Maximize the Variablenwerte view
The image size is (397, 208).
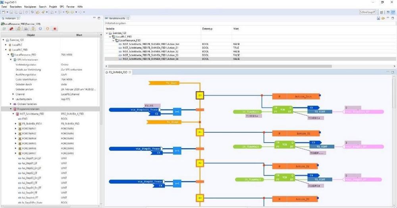(x=393, y=18)
